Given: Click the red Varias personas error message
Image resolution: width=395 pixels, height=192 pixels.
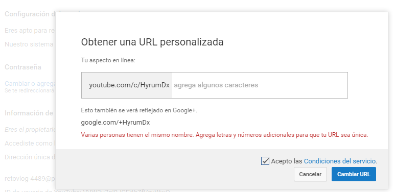Looking at the screenshot, I should tap(224, 135).
